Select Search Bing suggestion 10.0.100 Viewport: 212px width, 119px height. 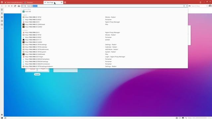pyautogui.click(x=105, y=12)
